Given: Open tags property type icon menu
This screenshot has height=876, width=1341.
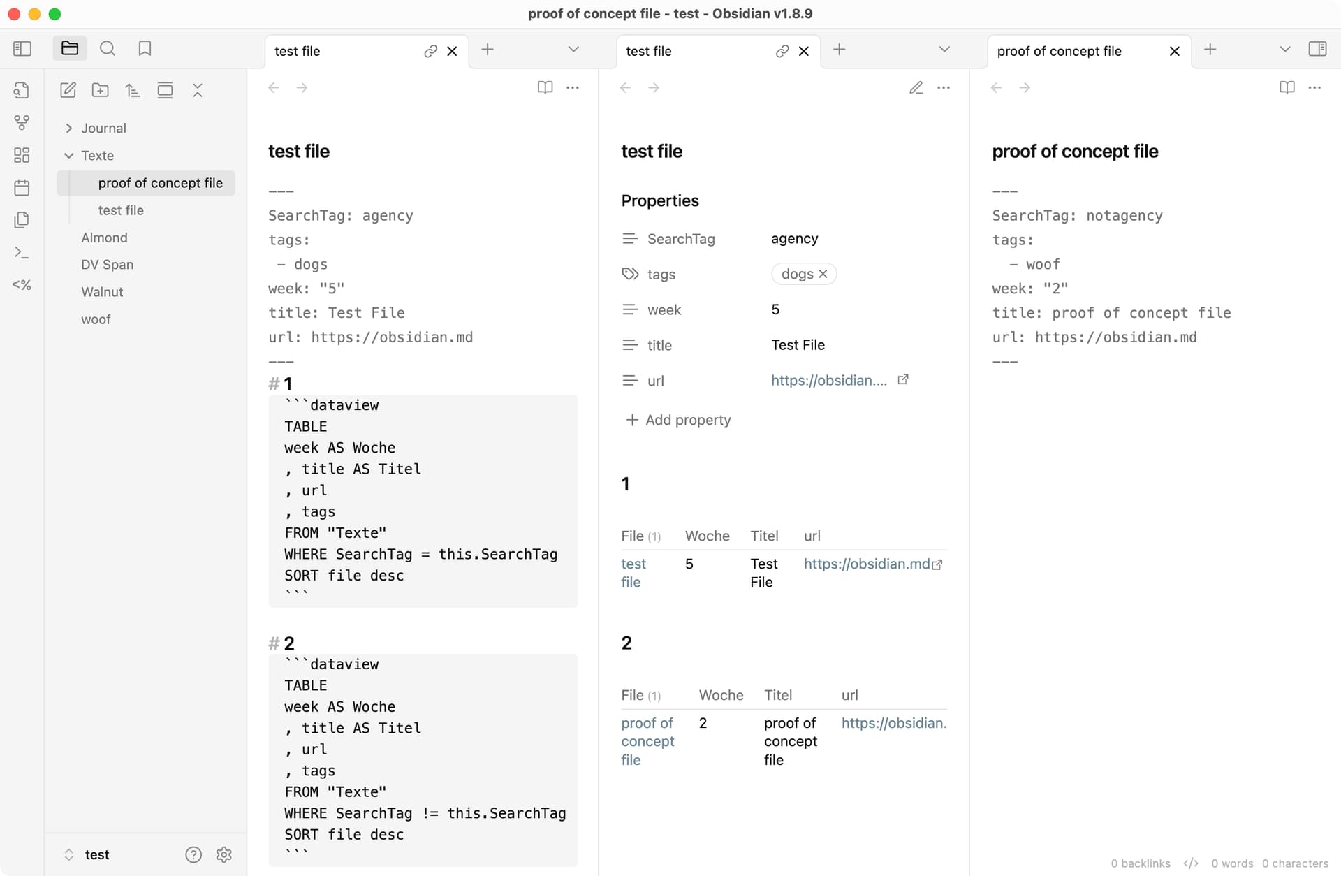Looking at the screenshot, I should 630,274.
